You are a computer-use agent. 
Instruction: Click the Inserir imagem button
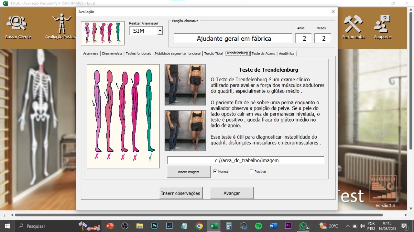pyautogui.click(x=189, y=172)
